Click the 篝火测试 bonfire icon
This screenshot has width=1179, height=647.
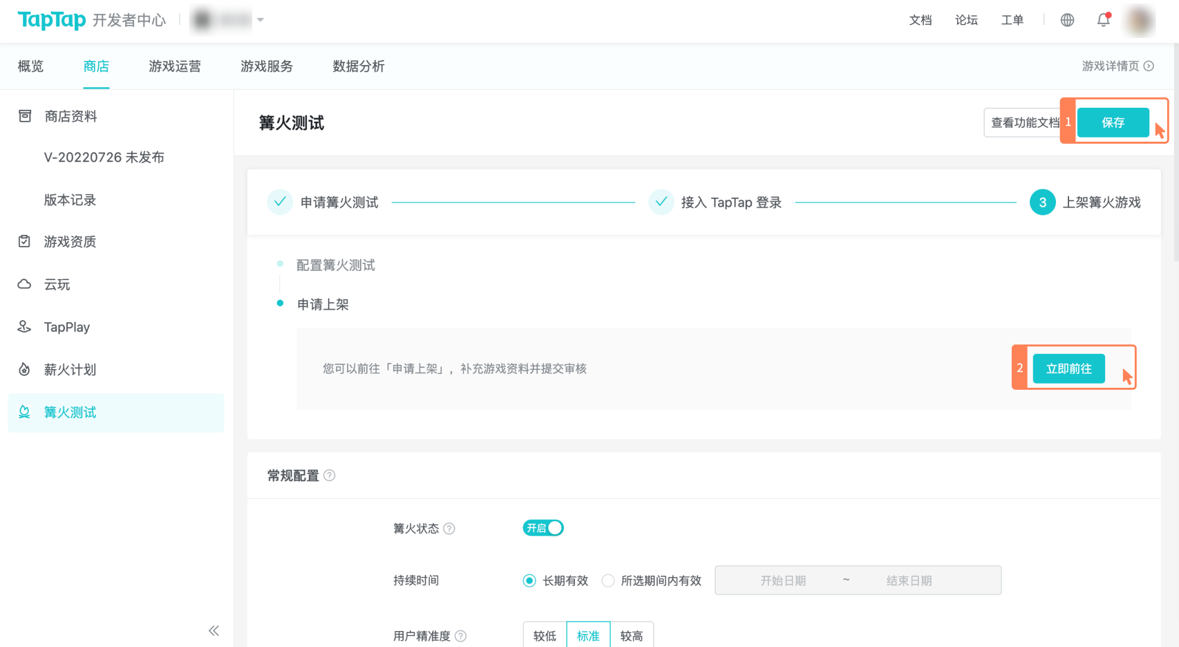tap(25, 412)
